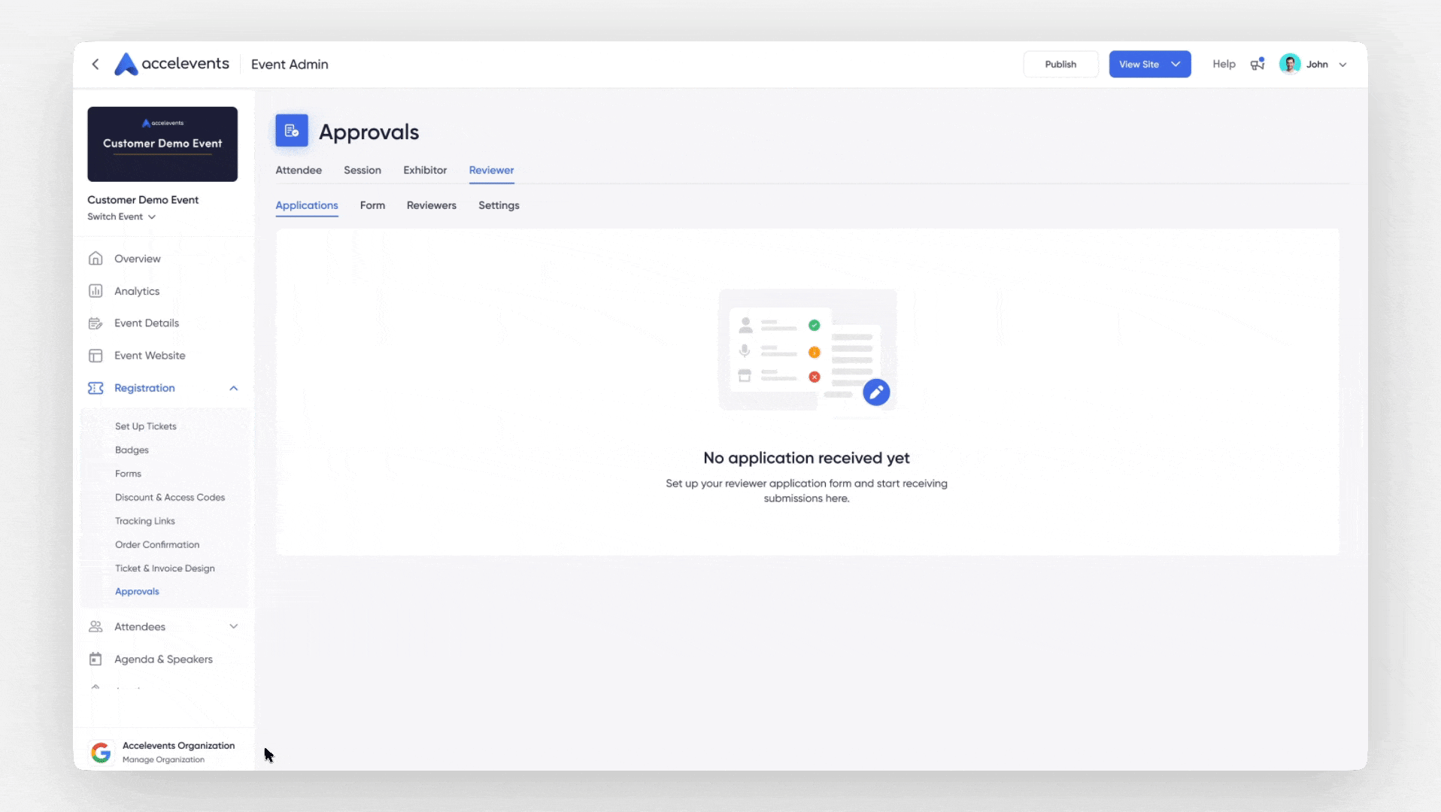The image size is (1441, 812).
Task: Select Approvals in the Registration menu
Action: point(137,592)
